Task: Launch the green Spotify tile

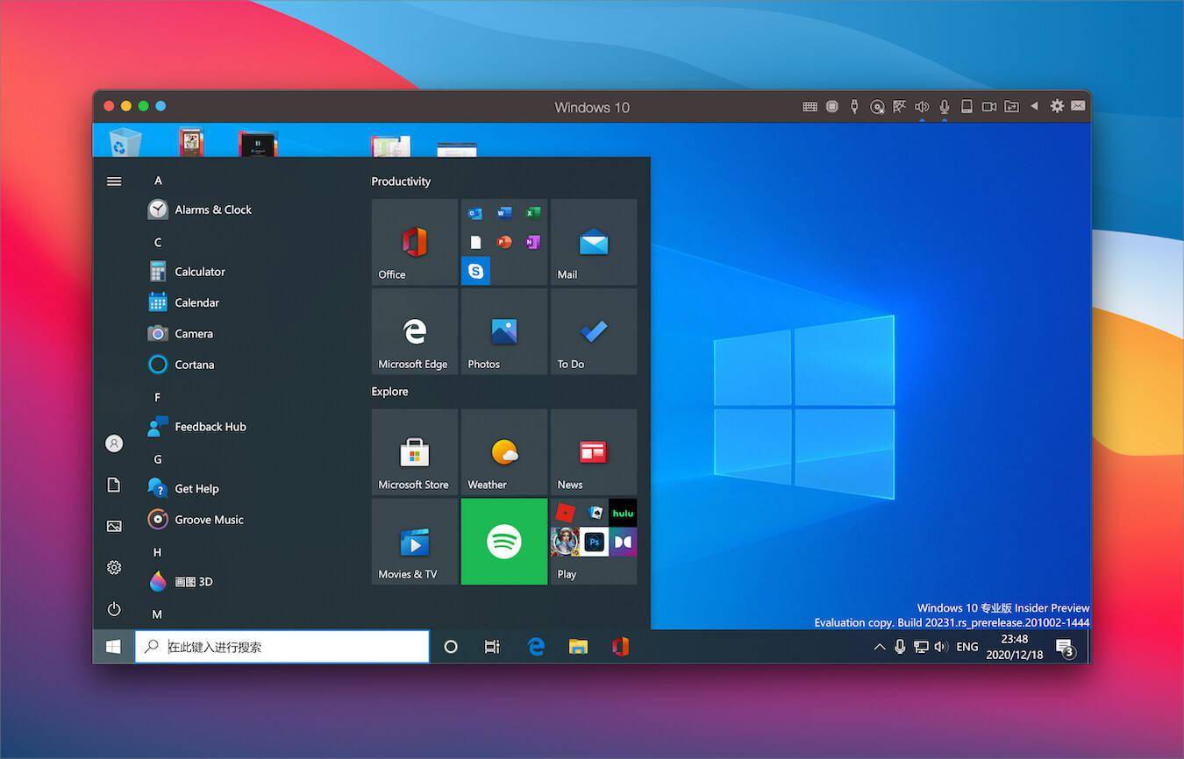Action: (504, 542)
